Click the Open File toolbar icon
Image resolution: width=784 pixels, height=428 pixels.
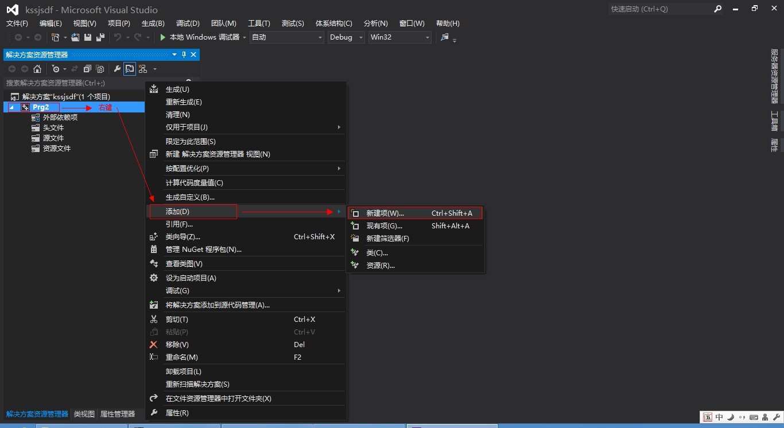click(x=75, y=37)
